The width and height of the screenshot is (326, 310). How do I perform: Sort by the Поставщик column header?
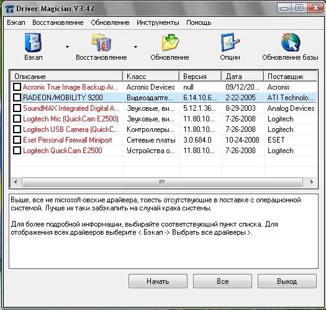[x=291, y=77]
